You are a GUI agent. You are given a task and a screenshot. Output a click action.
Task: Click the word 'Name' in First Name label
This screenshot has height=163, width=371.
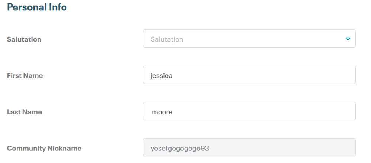33,76
